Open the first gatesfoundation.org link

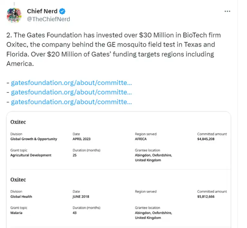tap(71, 83)
